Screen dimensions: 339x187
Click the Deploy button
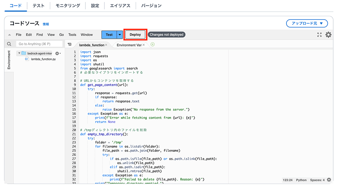[135, 35]
